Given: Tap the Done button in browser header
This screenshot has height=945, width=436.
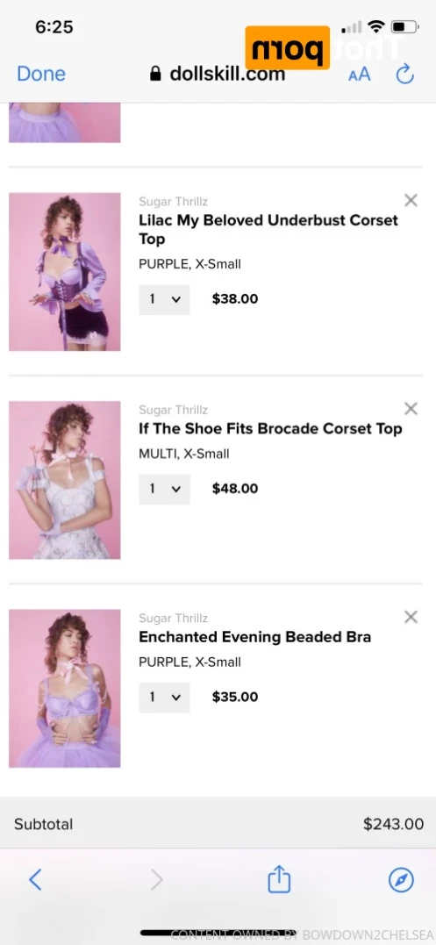Looking at the screenshot, I should (x=41, y=74).
